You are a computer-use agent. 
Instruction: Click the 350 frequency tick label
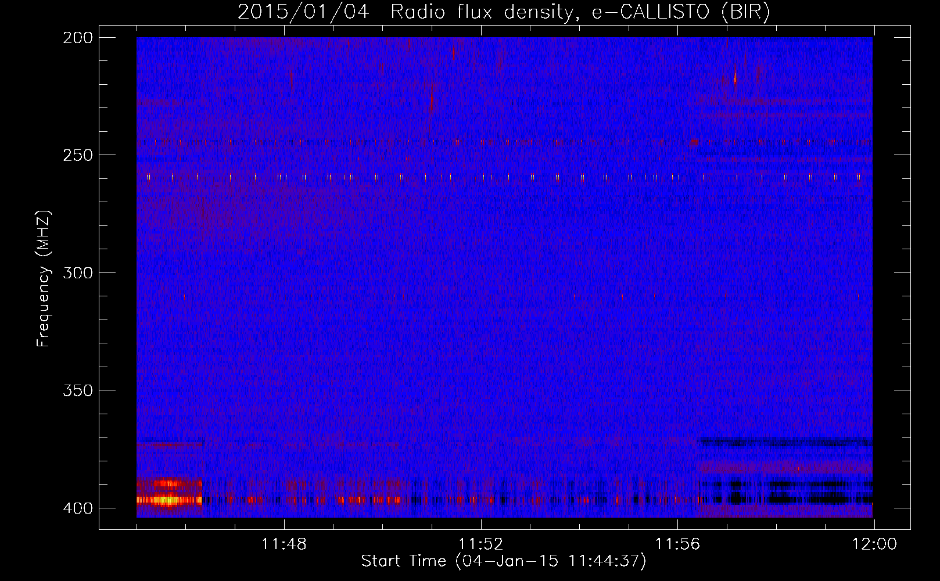tap(77, 390)
